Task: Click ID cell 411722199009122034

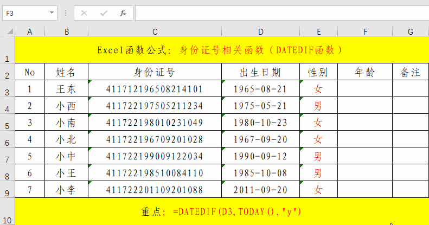Action: point(155,156)
